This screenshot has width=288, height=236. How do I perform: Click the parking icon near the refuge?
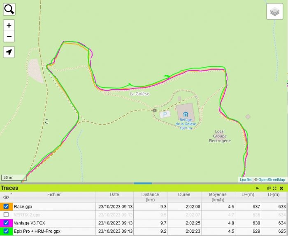pyautogui.click(x=165, y=114)
